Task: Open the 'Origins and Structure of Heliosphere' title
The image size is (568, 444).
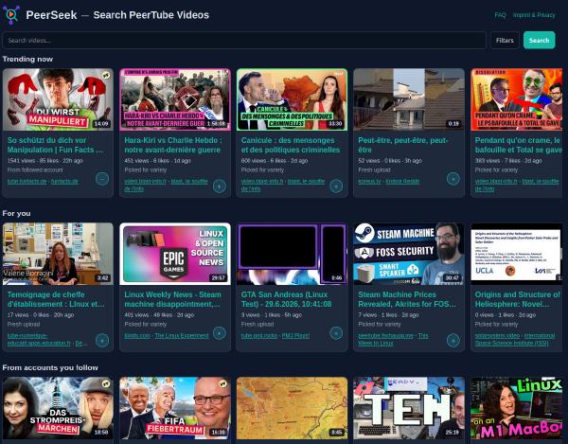Action: click(x=518, y=299)
